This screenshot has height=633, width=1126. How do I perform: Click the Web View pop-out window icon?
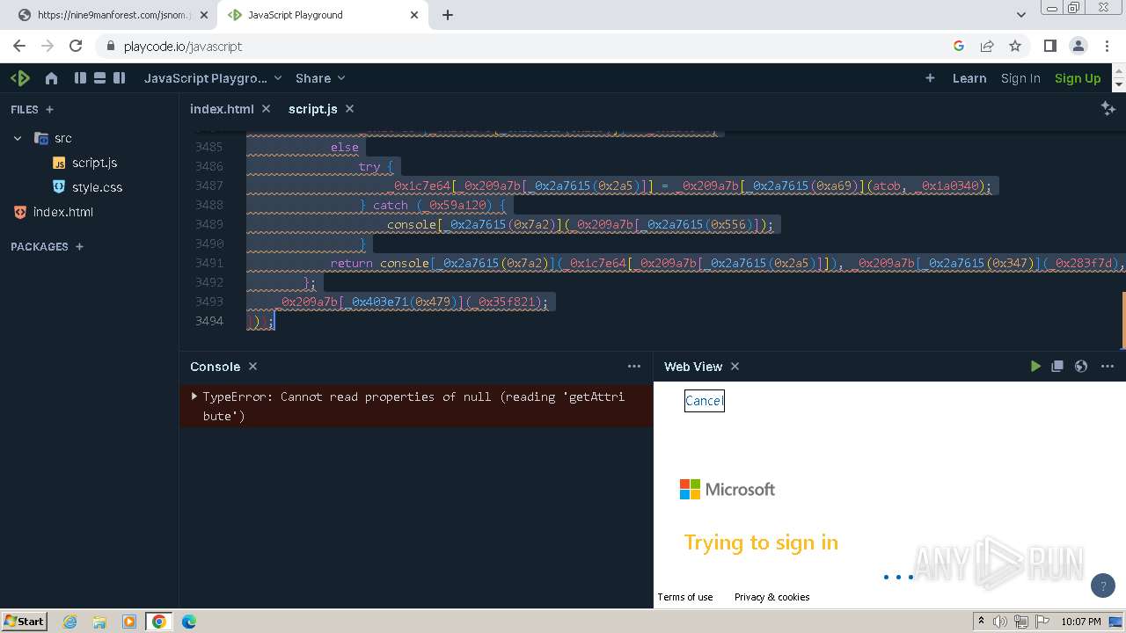pyautogui.click(x=1058, y=367)
